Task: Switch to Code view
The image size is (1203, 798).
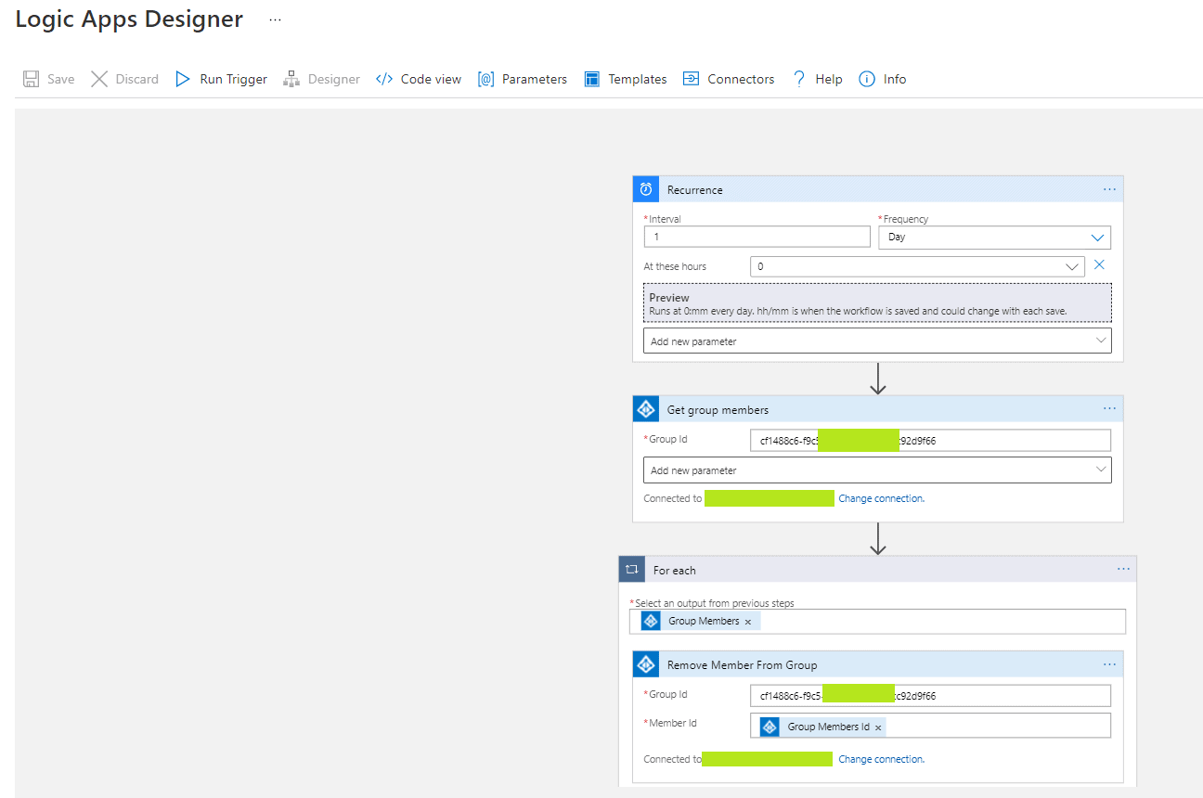Action: [418, 79]
